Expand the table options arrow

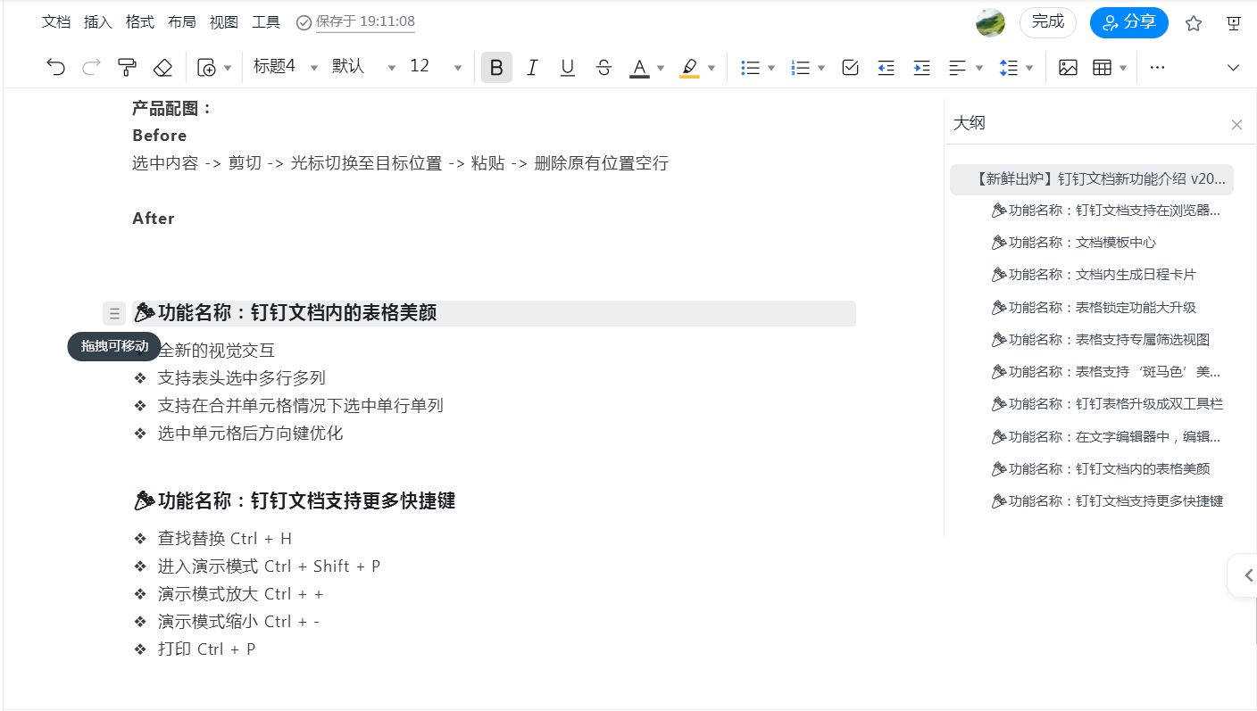1123,68
